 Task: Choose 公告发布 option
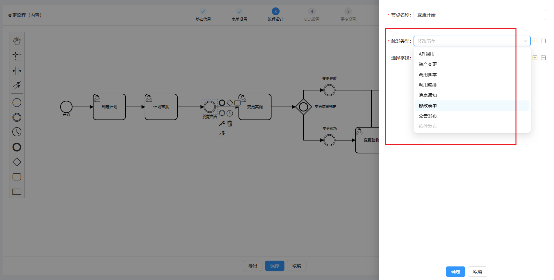pos(472,116)
